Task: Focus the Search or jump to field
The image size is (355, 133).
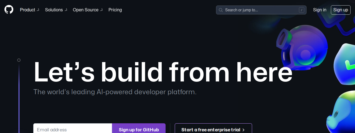Action: coord(261,10)
